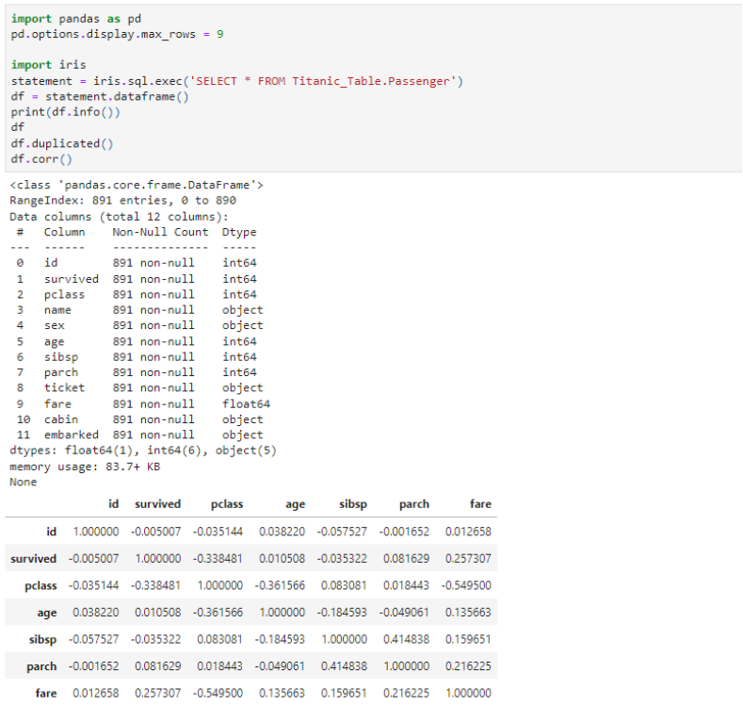Click the sibsp row's parch value 0.414838
Image resolution: width=743 pixels, height=722 pixels.
click(406, 640)
